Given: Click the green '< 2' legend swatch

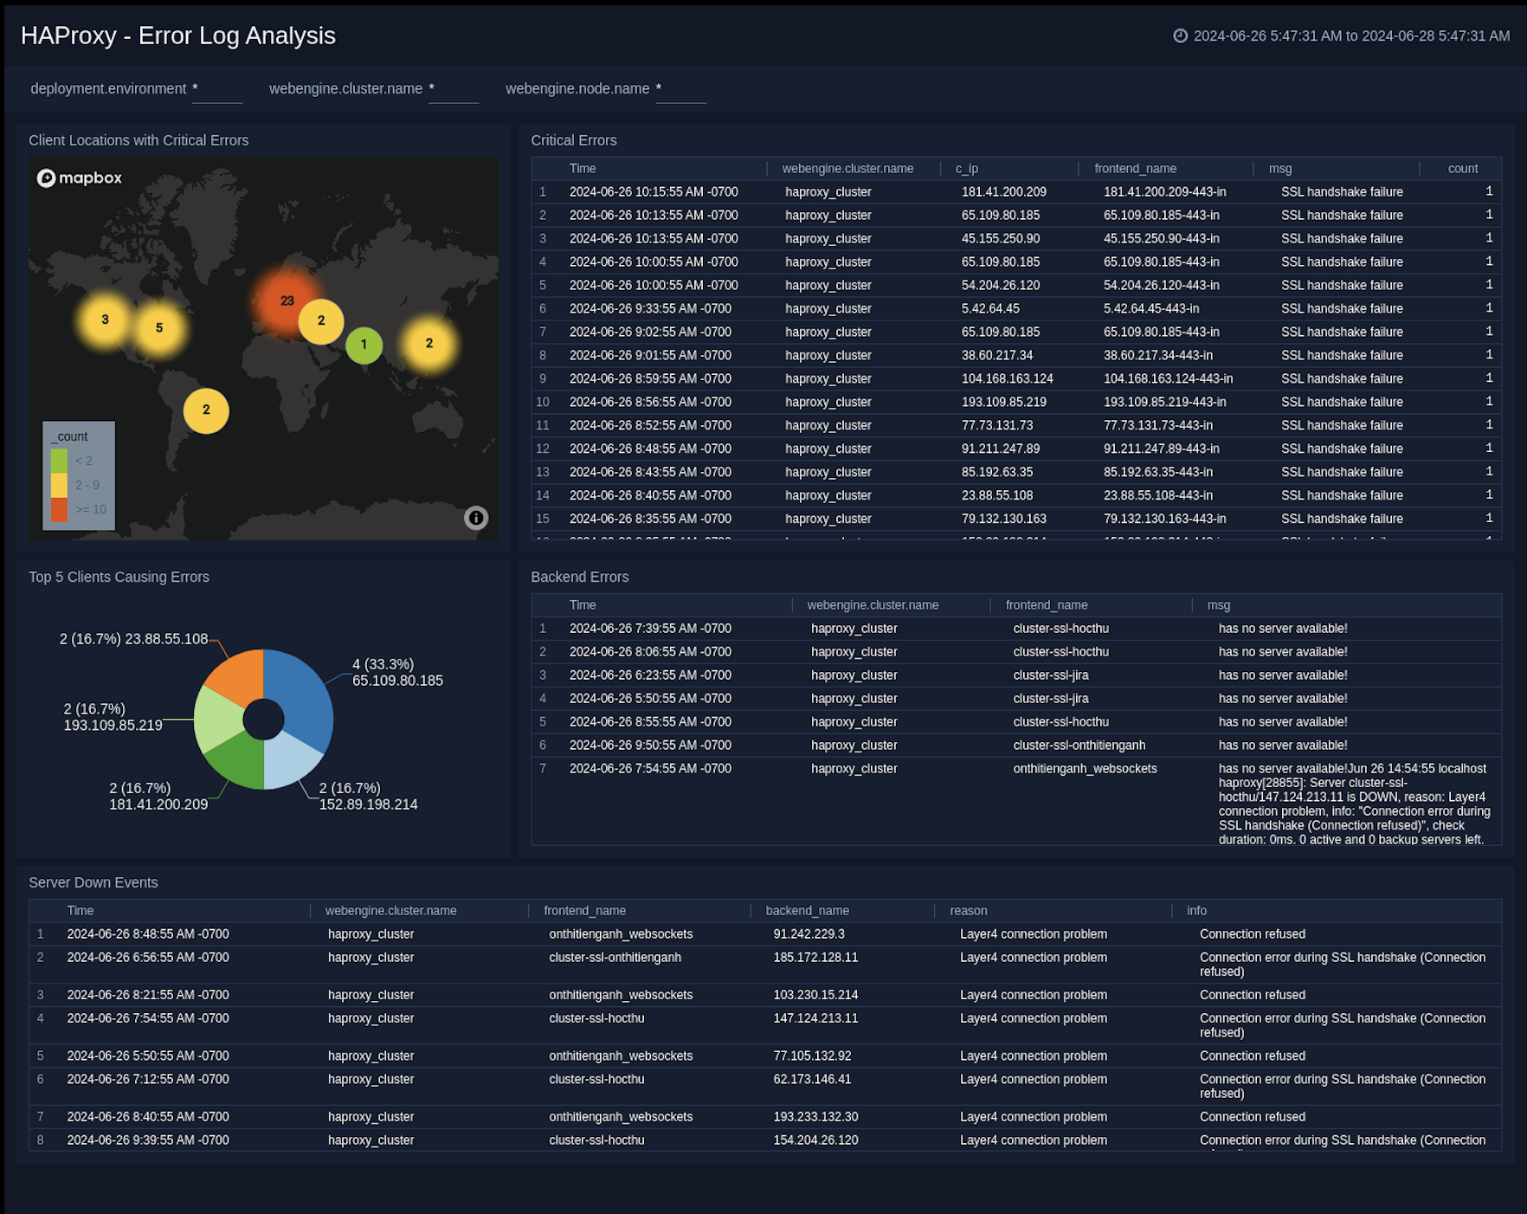Looking at the screenshot, I should [59, 461].
